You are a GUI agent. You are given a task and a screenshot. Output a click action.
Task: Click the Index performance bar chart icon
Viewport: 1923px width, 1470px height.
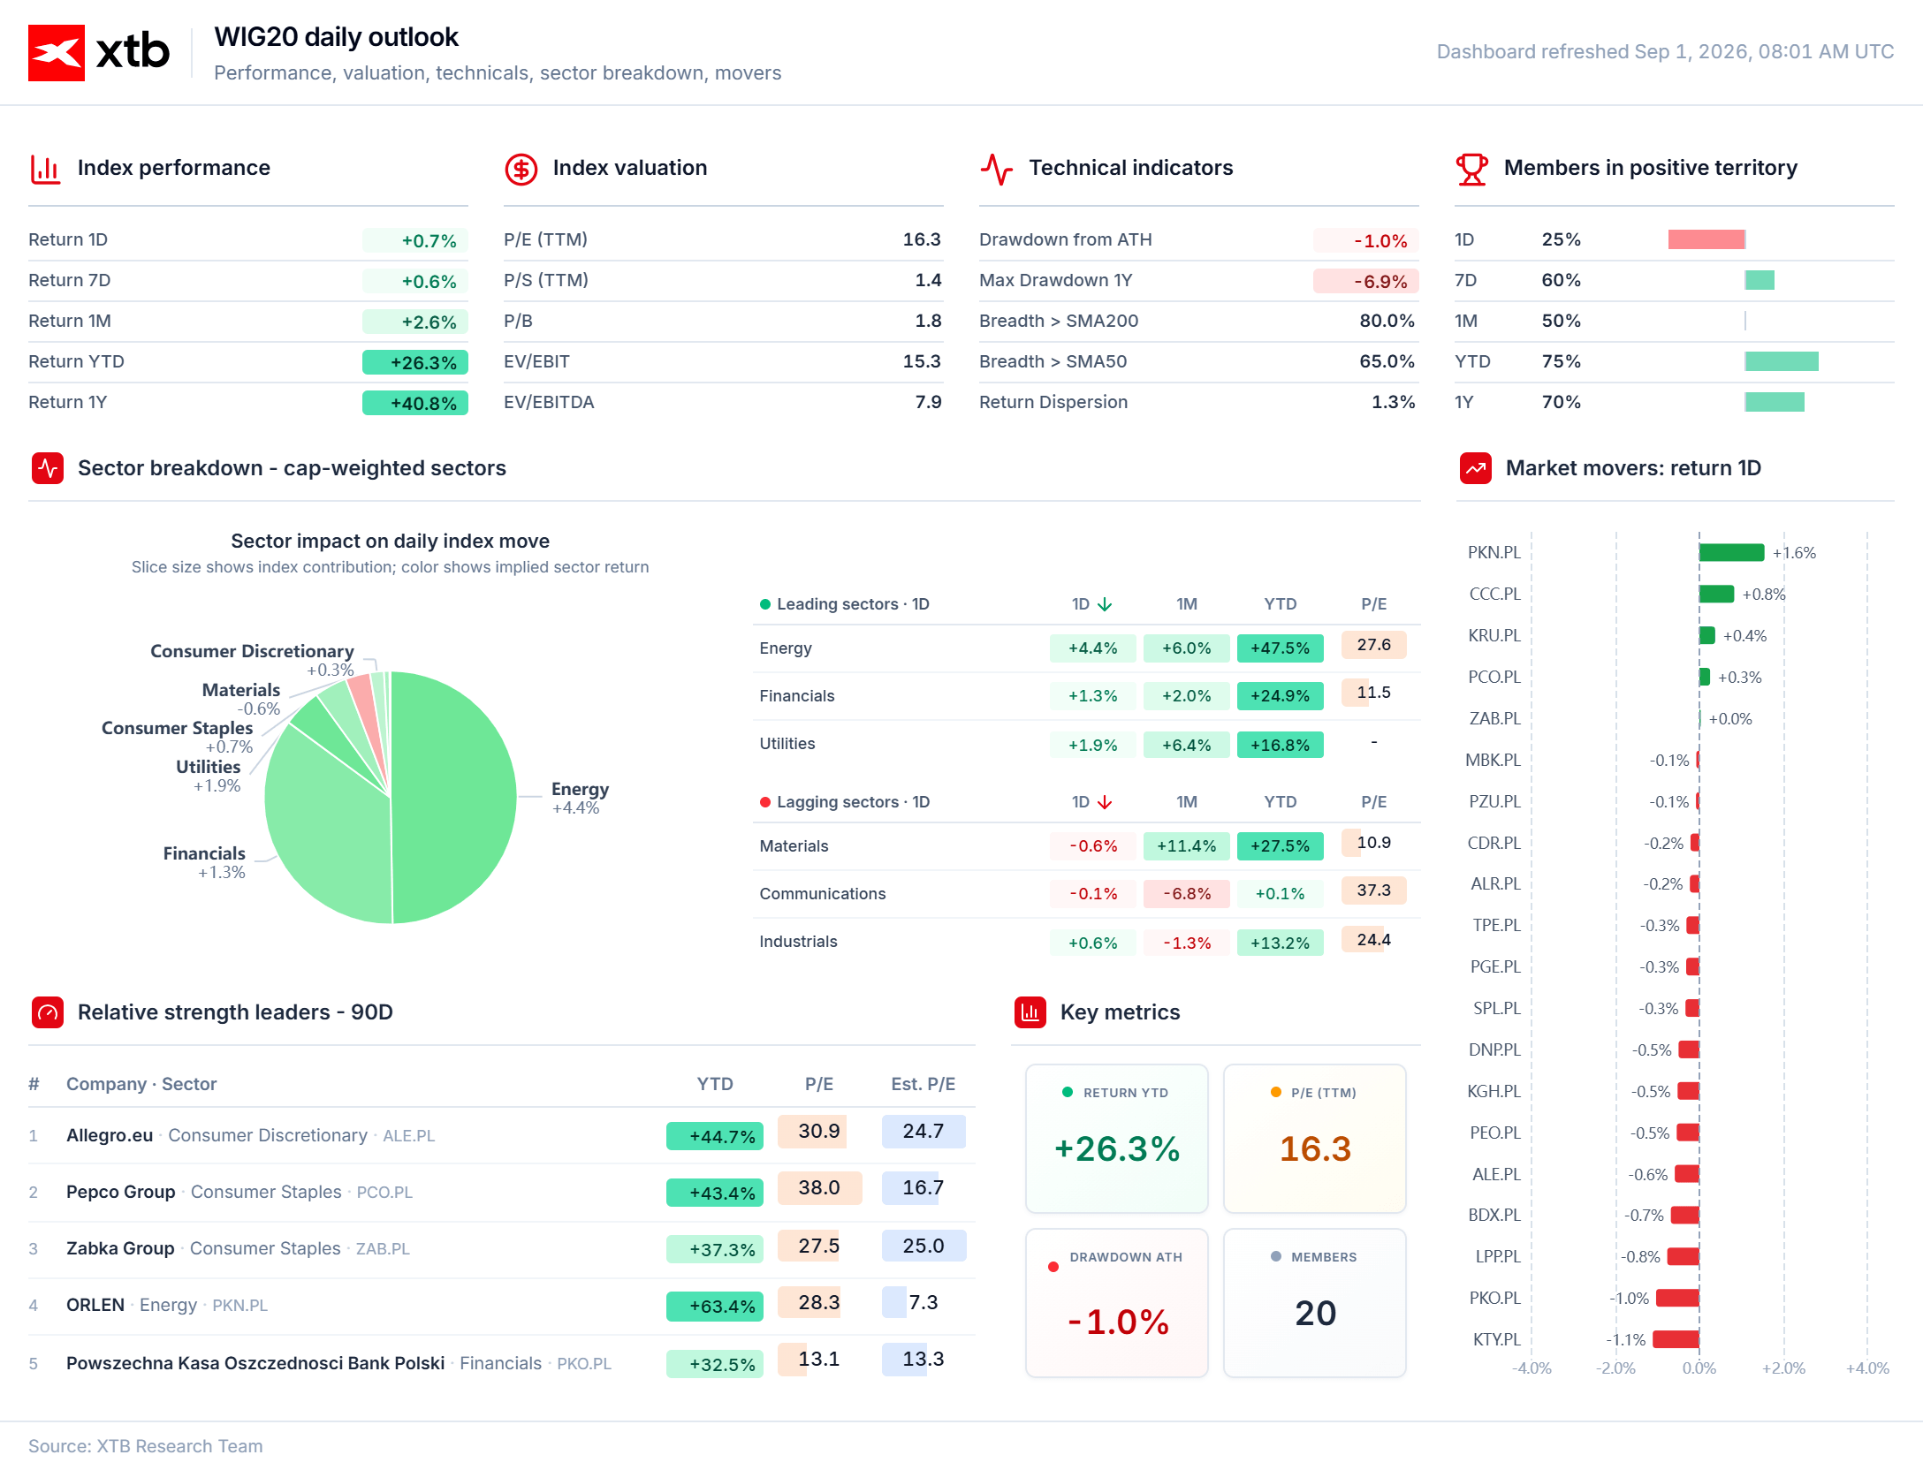tap(45, 169)
